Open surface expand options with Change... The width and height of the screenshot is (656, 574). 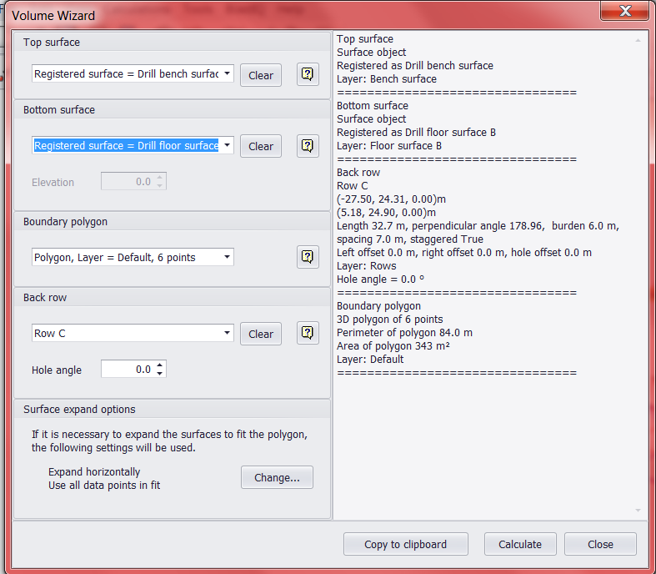pyautogui.click(x=277, y=477)
